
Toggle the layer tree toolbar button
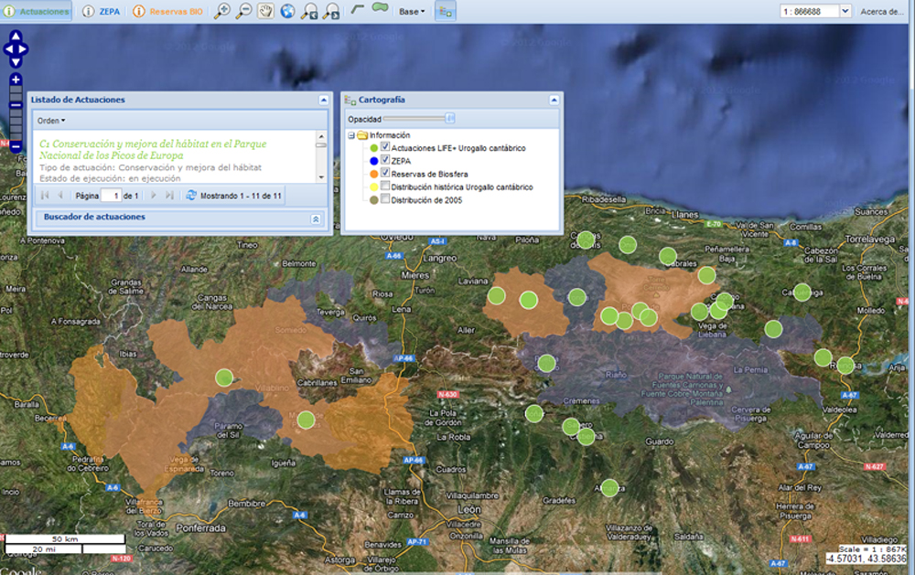446,12
